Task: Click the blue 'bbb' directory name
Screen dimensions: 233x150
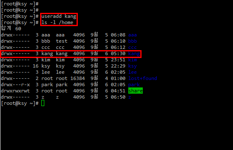Action: 132,41
